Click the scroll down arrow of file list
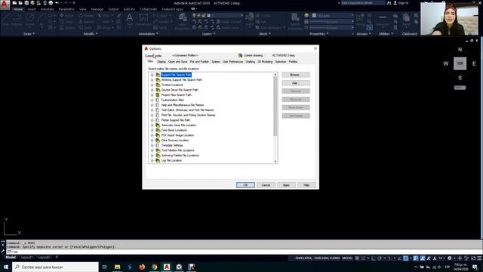Screen dimensions: 483x272 coord(275,161)
